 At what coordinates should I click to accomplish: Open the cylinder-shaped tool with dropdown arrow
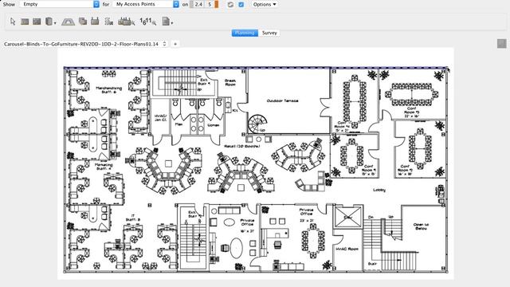[50, 22]
